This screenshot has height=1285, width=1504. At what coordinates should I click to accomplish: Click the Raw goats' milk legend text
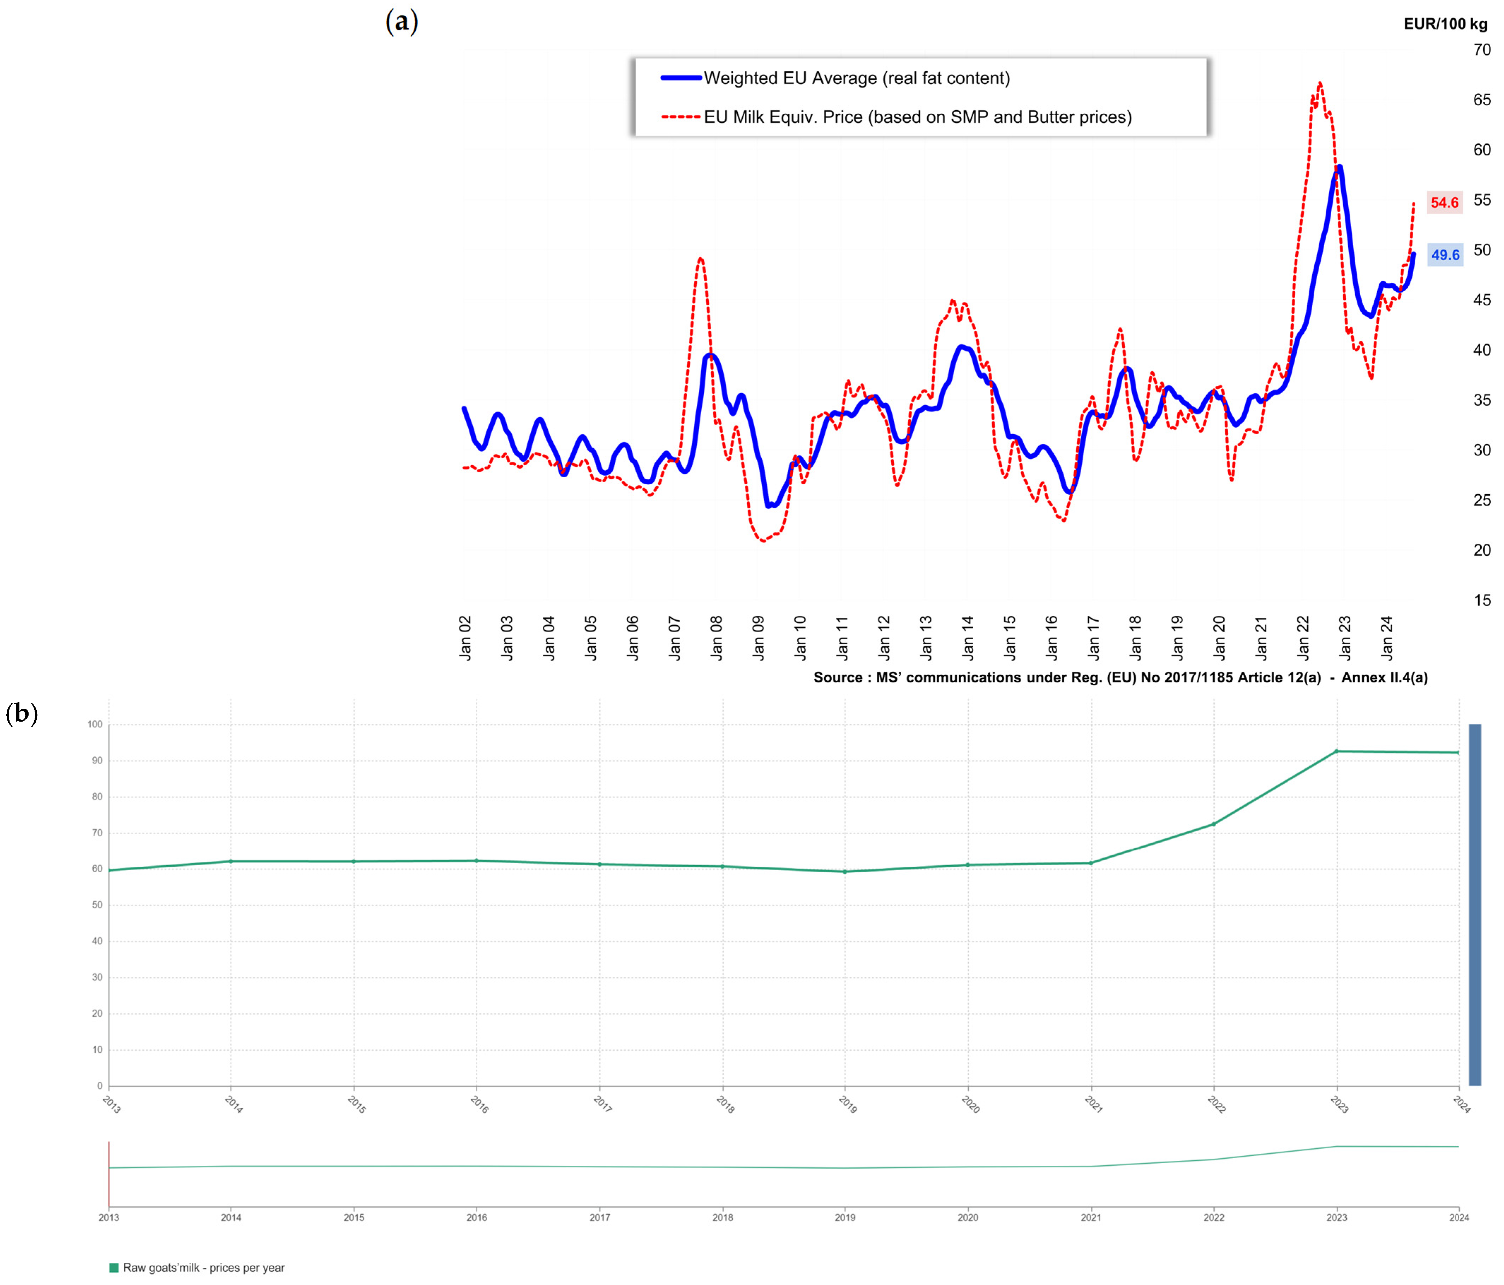click(203, 1268)
